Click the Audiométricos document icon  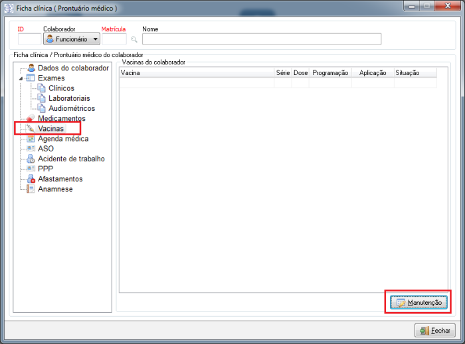[x=42, y=108]
